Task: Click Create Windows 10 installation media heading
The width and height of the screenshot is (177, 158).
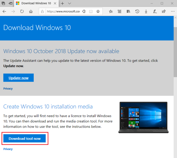Action: click(48, 107)
